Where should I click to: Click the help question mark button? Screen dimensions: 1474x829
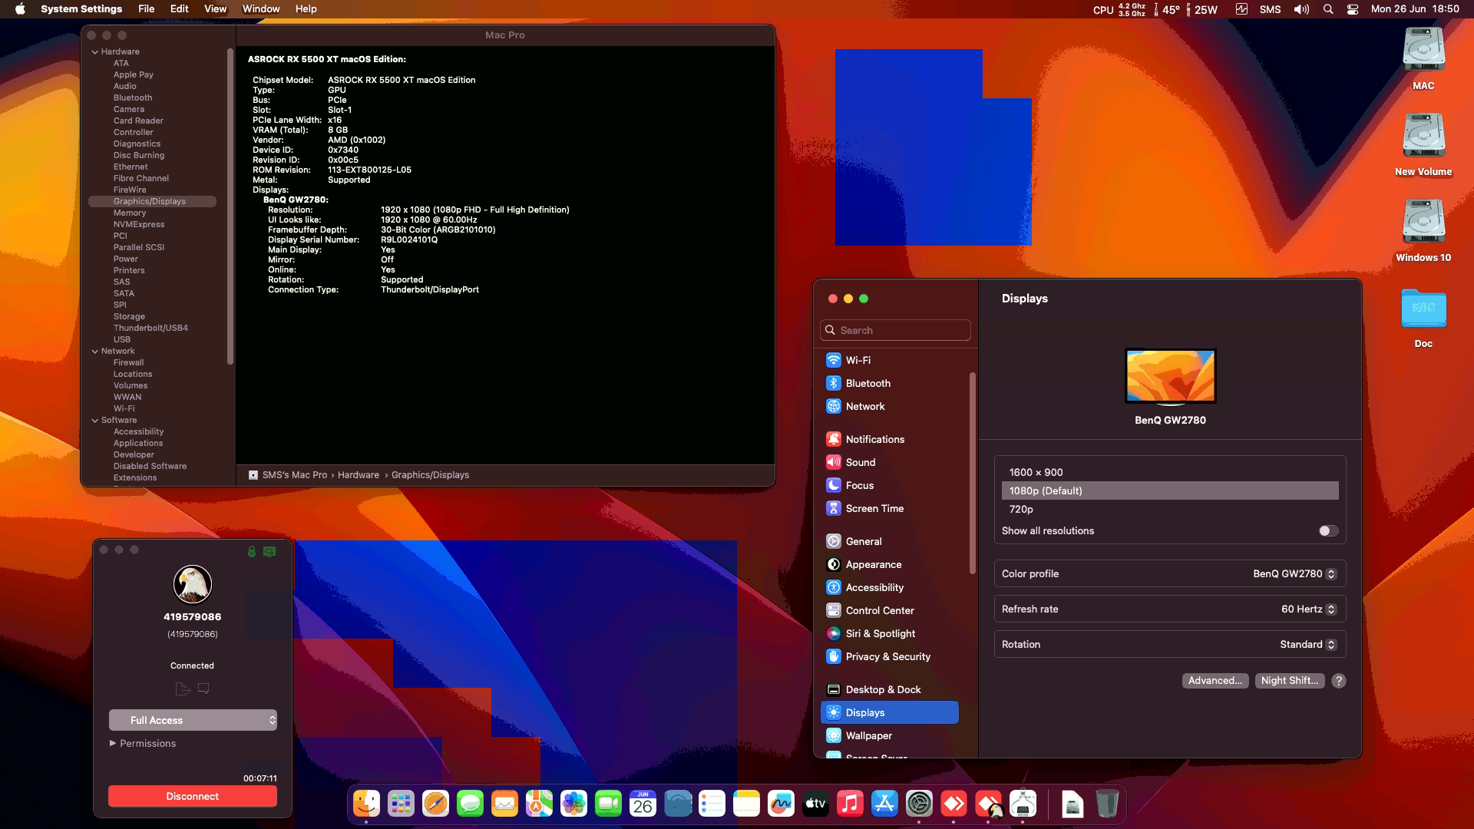click(1339, 680)
